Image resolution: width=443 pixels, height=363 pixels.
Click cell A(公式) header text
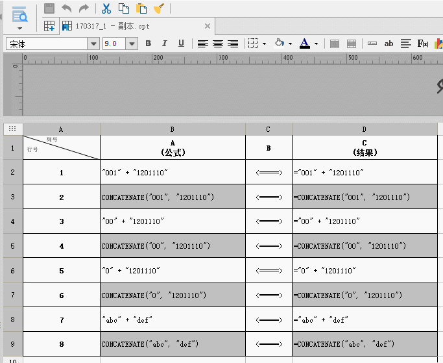click(173, 147)
